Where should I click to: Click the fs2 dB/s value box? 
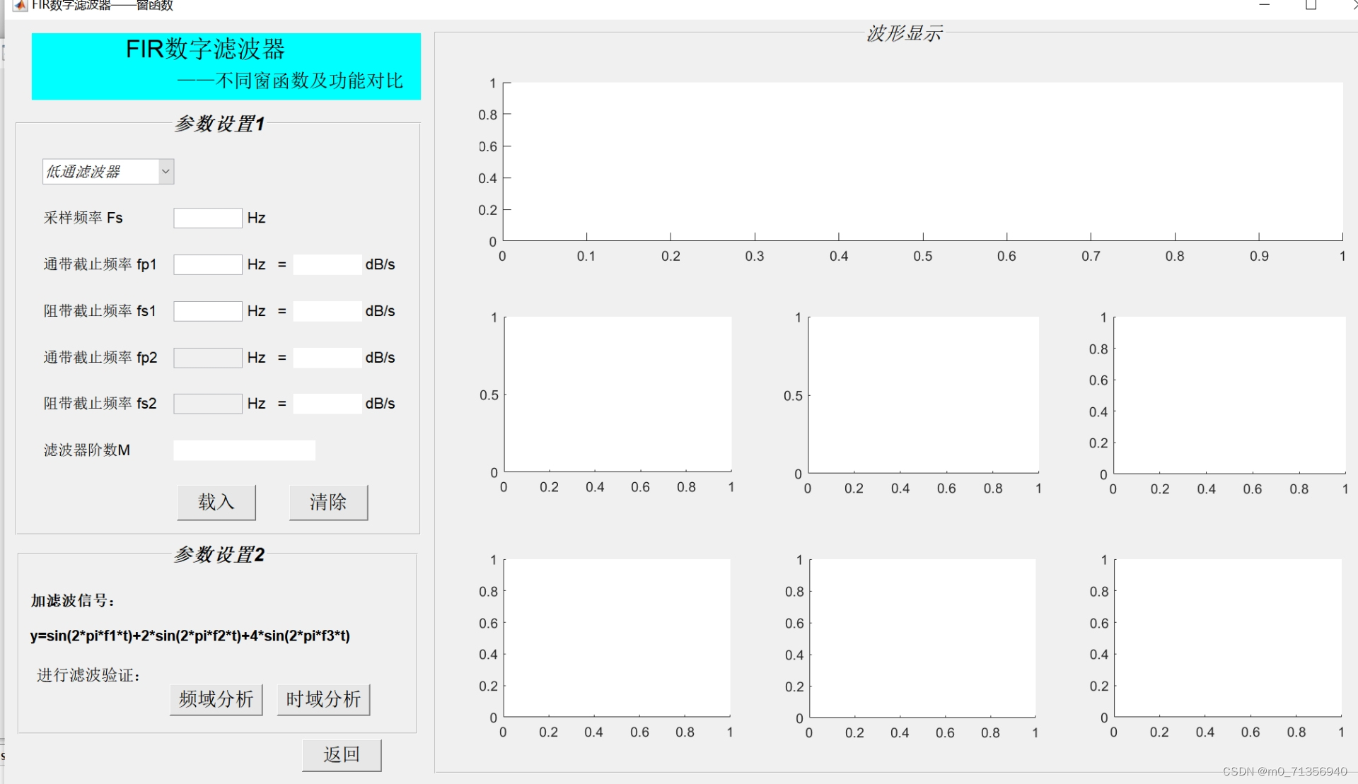coord(327,404)
